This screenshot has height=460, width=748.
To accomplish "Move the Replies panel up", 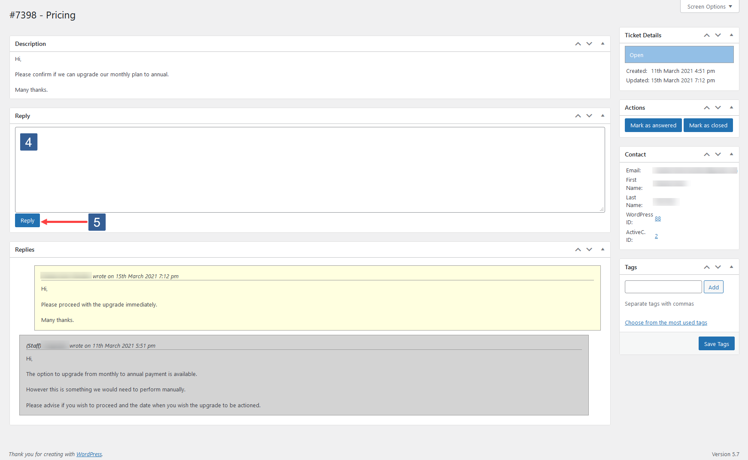I will pos(578,249).
